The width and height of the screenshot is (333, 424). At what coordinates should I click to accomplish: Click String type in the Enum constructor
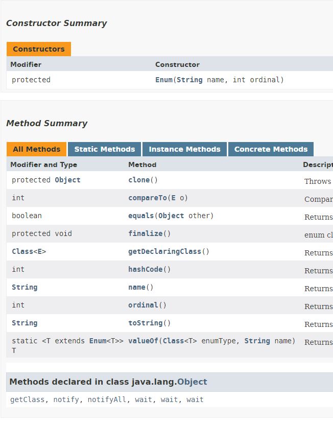189,80
